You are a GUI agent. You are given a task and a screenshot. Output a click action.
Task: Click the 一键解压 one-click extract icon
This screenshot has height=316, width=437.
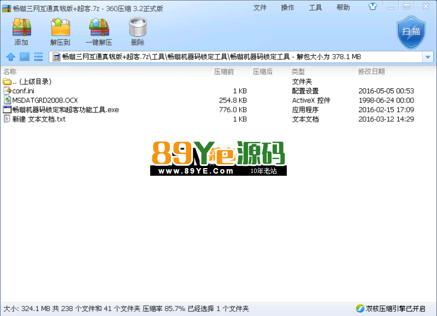pyautogui.click(x=99, y=27)
